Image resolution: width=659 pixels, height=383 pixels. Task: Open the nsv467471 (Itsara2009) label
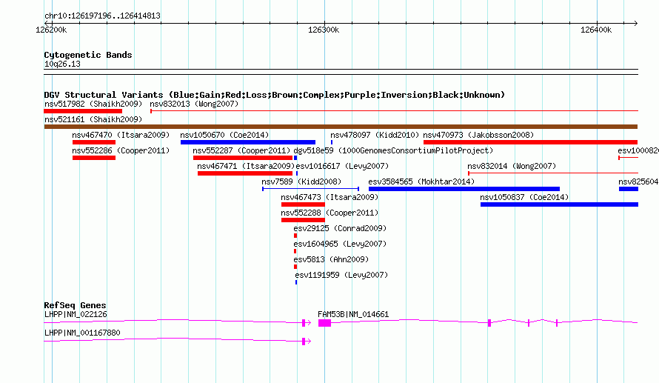coord(246,166)
